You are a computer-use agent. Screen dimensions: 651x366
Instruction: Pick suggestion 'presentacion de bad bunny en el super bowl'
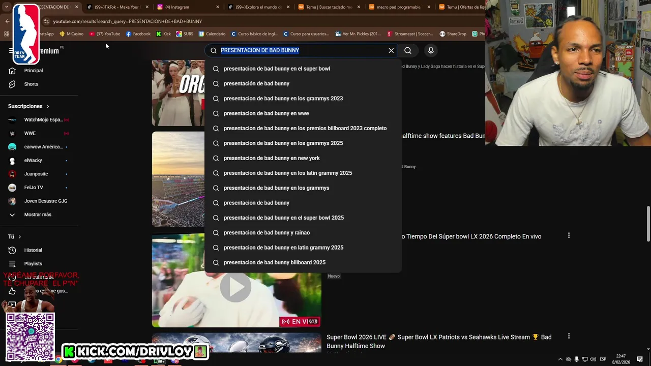click(x=303, y=69)
